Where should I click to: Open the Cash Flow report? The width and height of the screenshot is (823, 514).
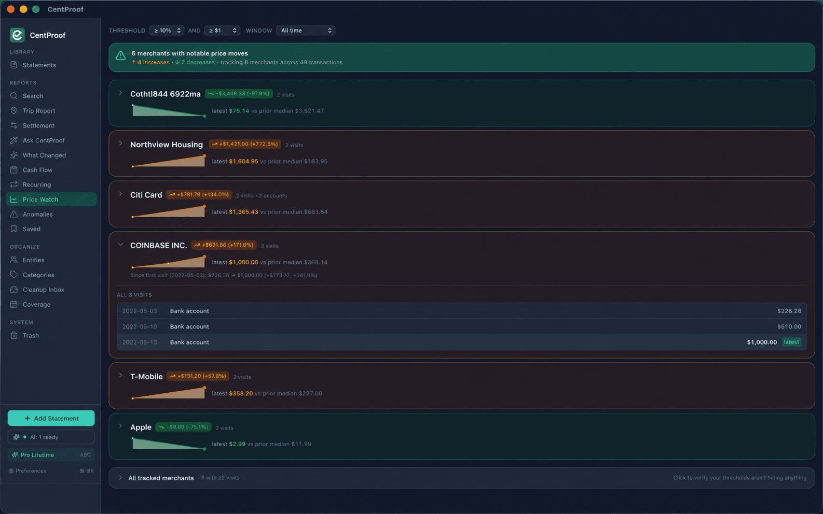point(51,170)
